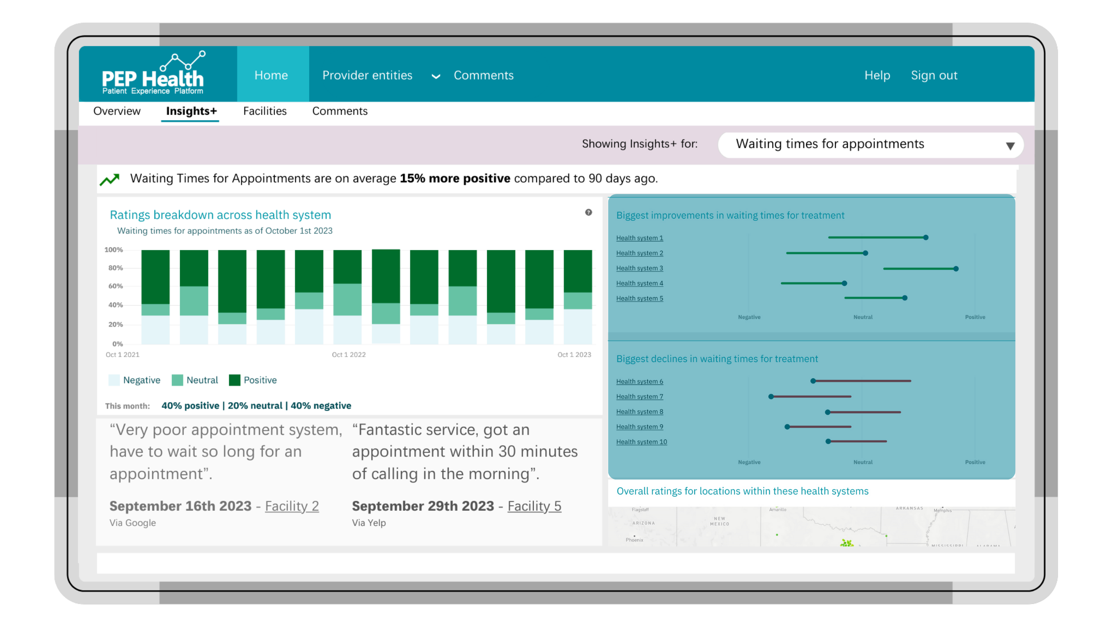Open the Facility 2 link
This screenshot has width=1113, height=626.
(x=292, y=506)
